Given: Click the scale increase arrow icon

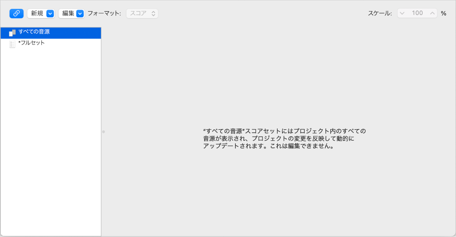Looking at the screenshot, I should [432, 13].
